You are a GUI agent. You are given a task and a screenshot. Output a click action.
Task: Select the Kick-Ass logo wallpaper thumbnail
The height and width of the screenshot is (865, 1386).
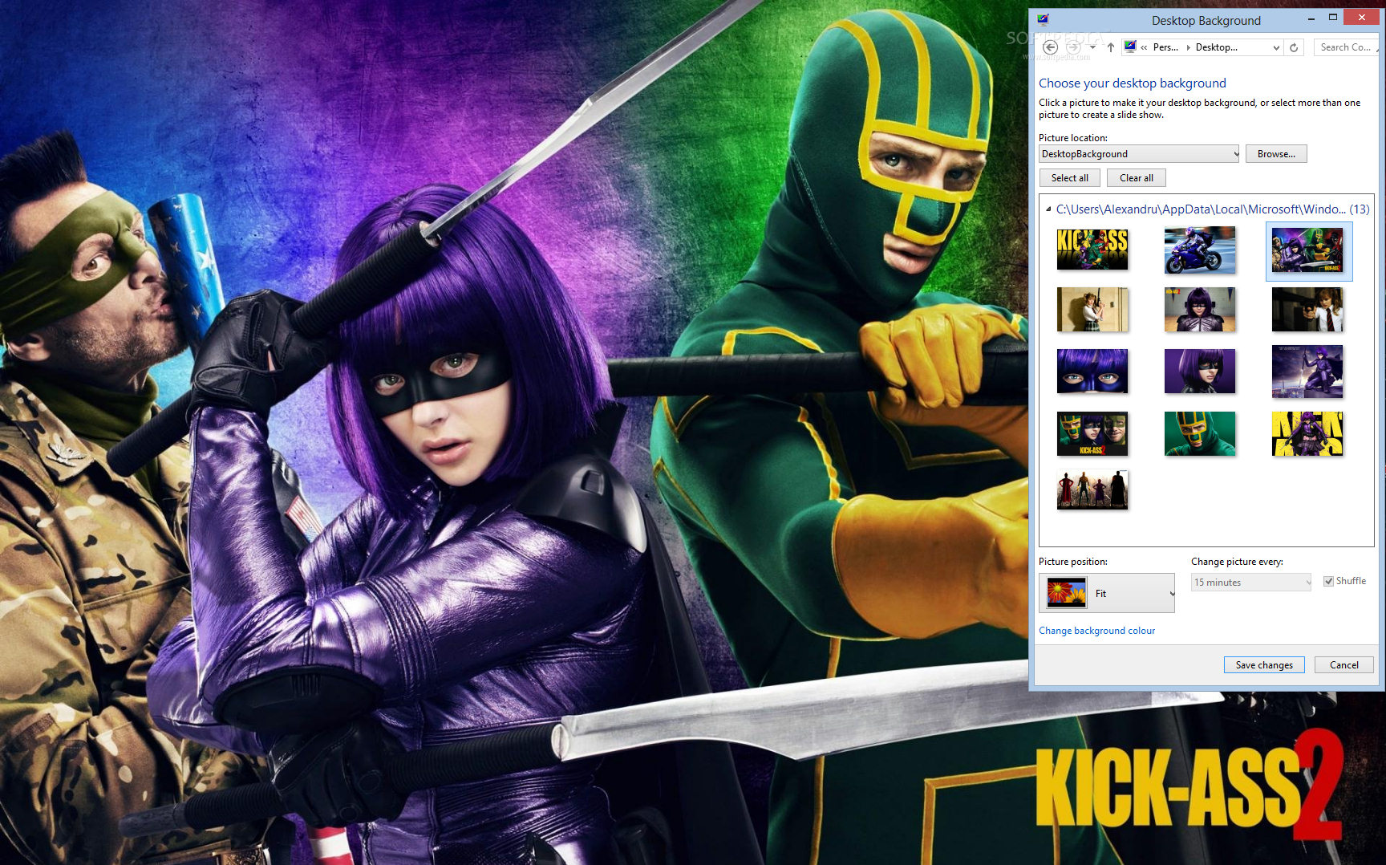[x=1092, y=248]
